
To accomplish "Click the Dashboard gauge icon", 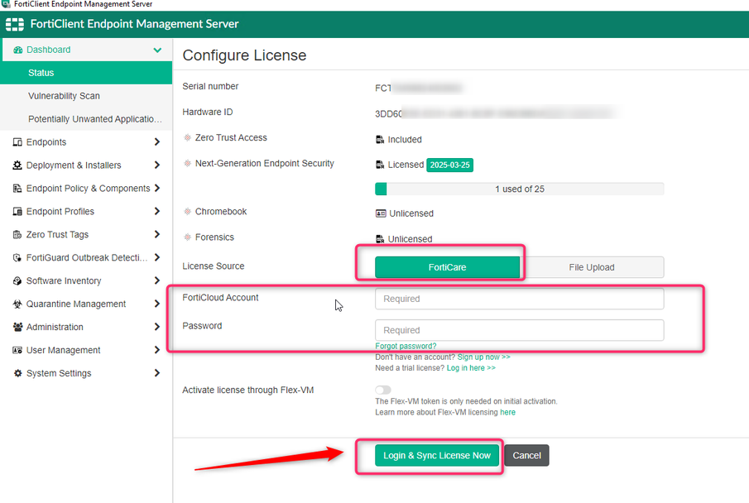I will (x=17, y=50).
